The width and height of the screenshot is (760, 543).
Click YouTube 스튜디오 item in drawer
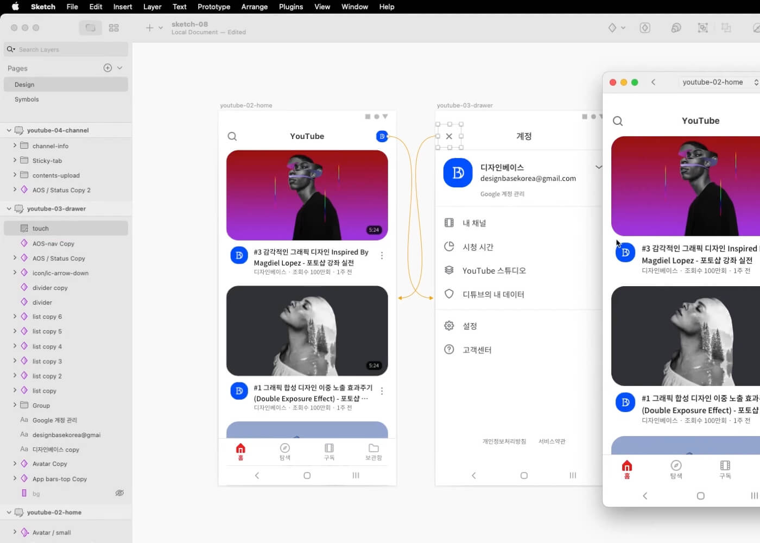pyautogui.click(x=494, y=270)
